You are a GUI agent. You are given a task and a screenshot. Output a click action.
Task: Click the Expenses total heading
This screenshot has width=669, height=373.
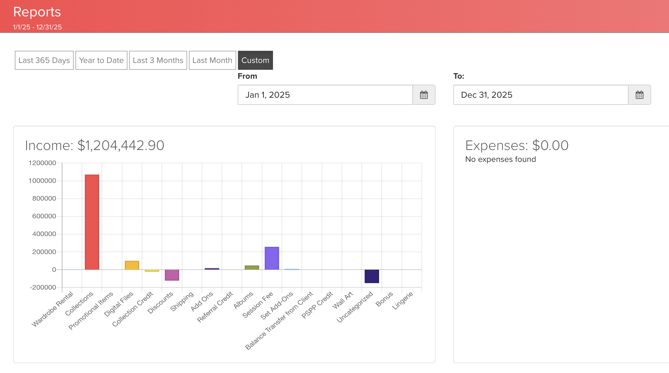tap(517, 146)
